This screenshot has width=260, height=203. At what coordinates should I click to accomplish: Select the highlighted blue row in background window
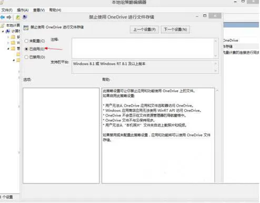click(x=241, y=25)
